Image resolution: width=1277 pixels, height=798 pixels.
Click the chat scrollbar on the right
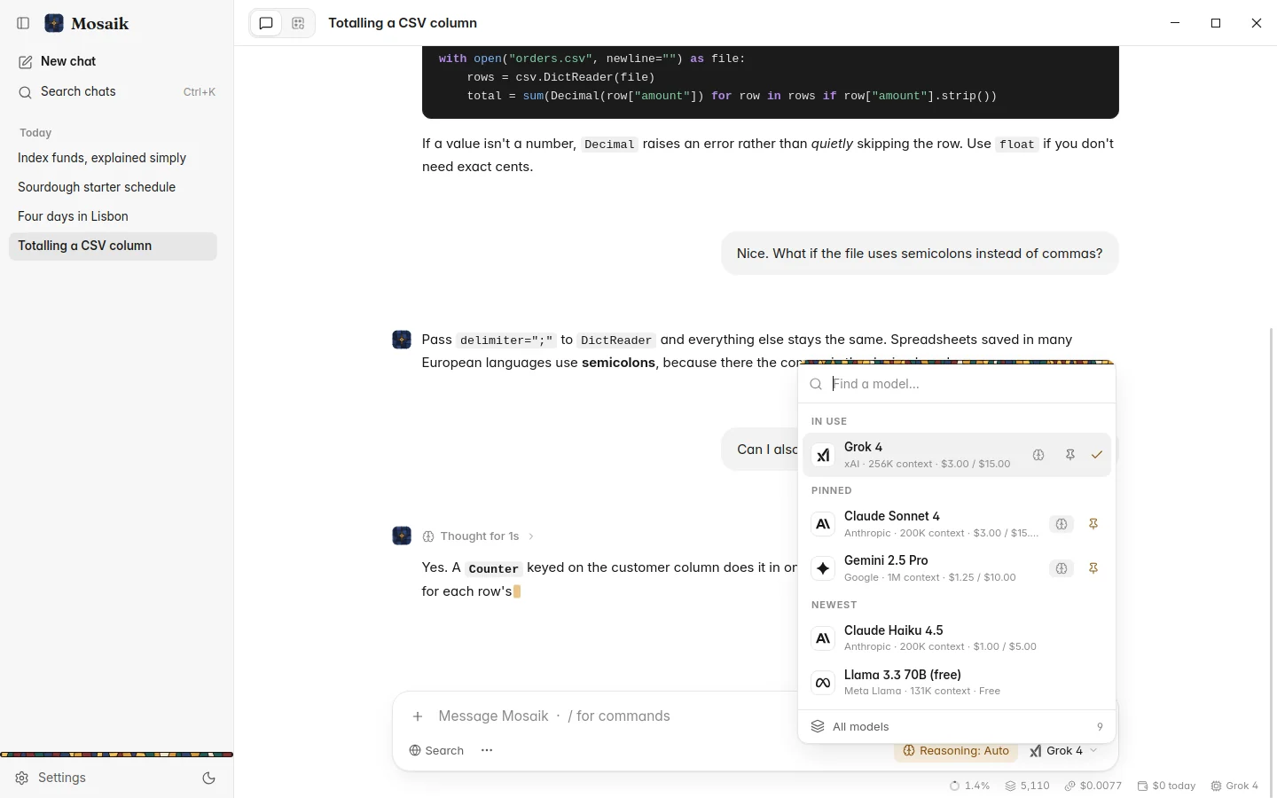[1272, 562]
